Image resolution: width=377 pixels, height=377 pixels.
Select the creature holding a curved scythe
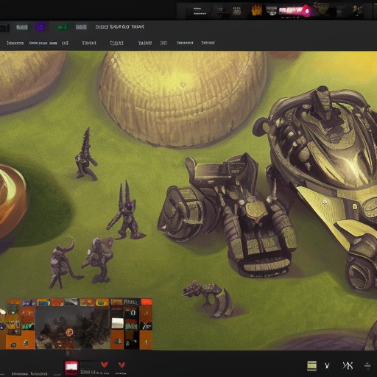tap(64, 263)
